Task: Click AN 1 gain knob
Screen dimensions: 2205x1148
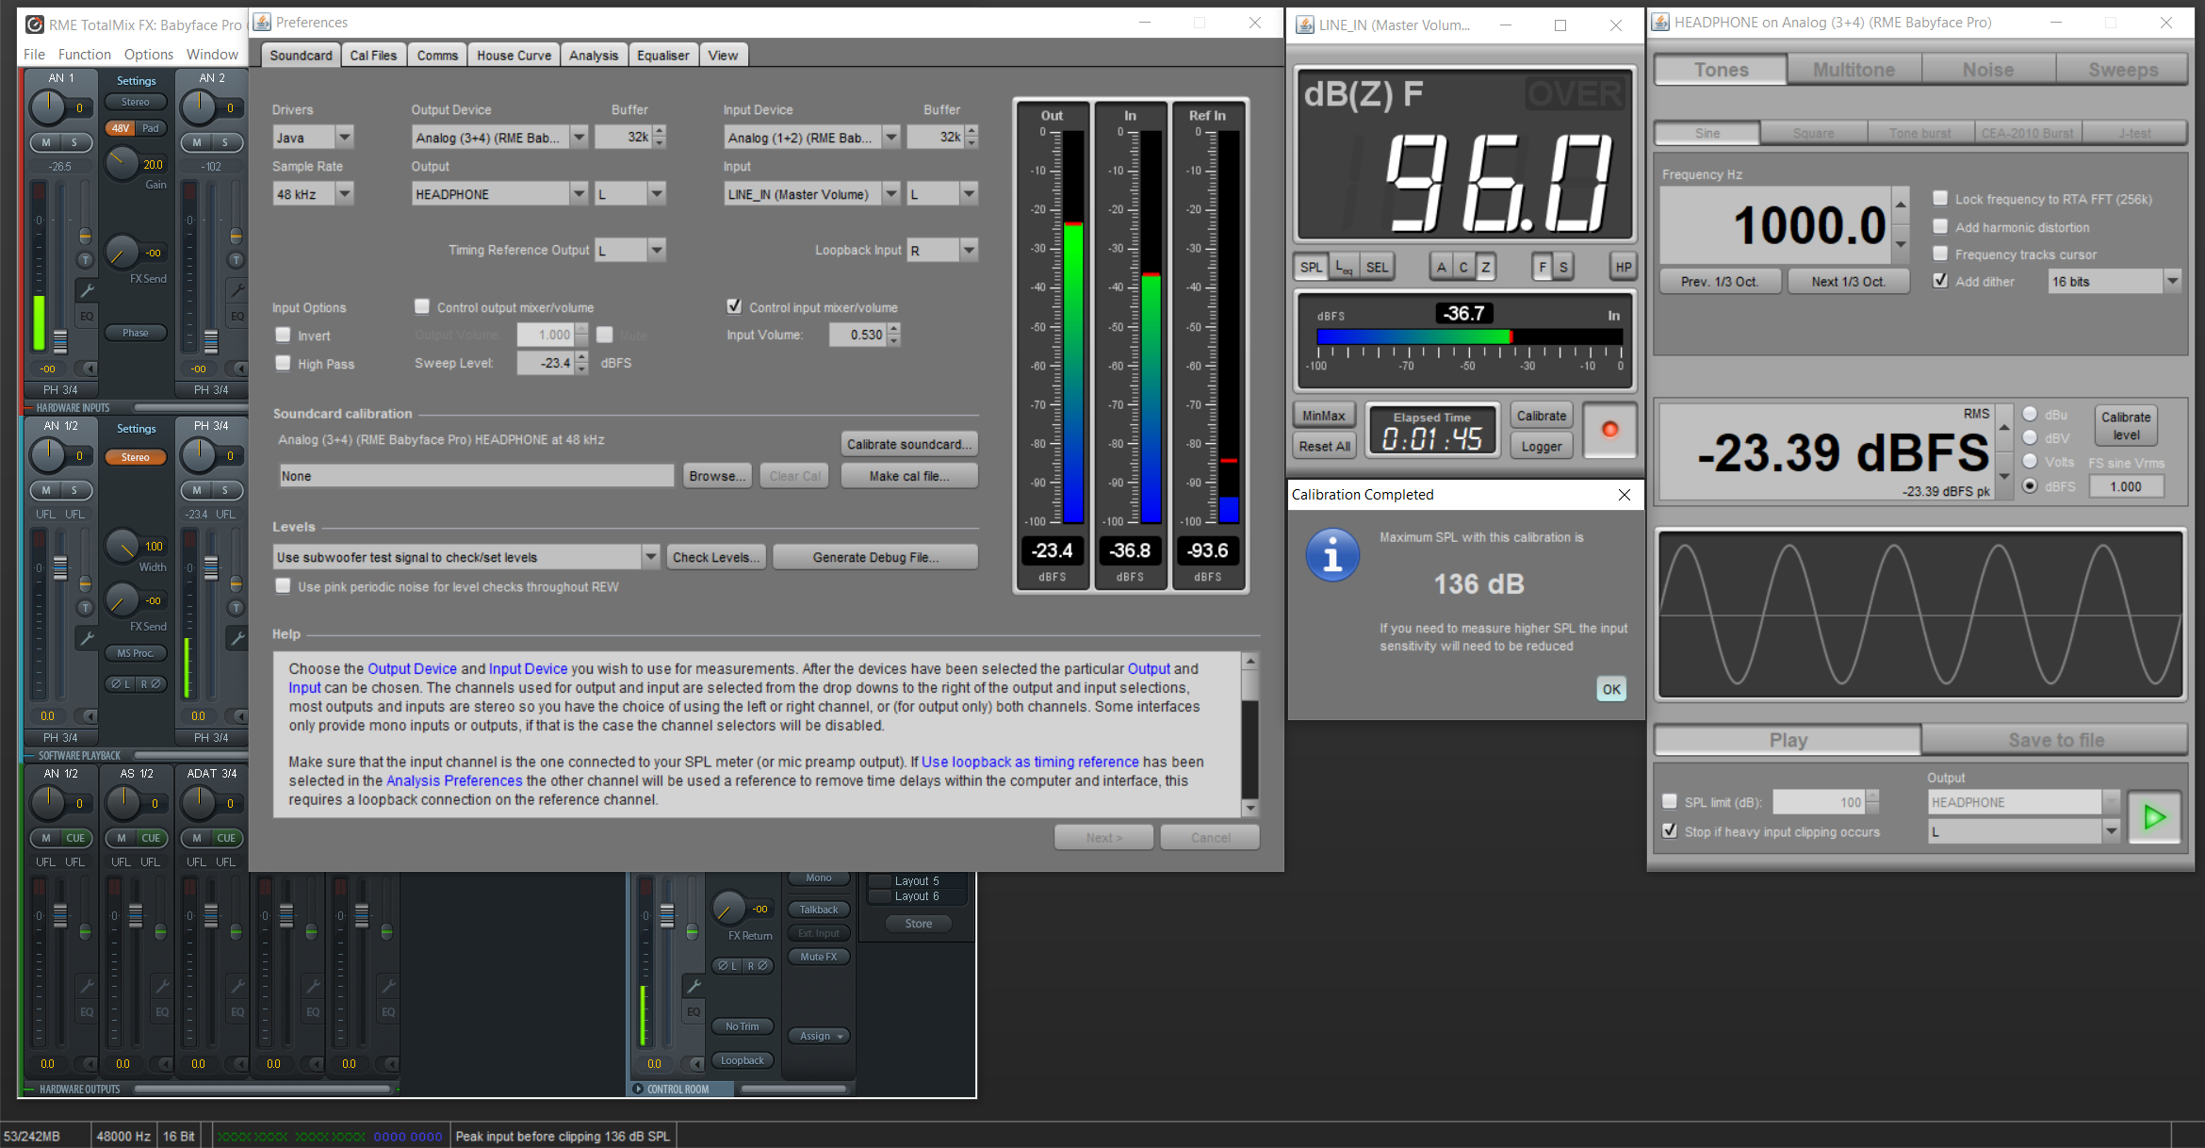Action: tap(122, 164)
